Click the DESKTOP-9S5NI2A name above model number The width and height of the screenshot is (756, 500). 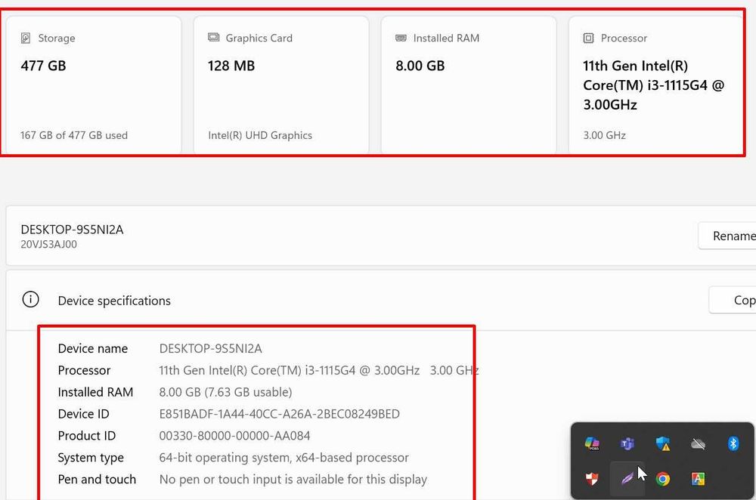coord(72,230)
